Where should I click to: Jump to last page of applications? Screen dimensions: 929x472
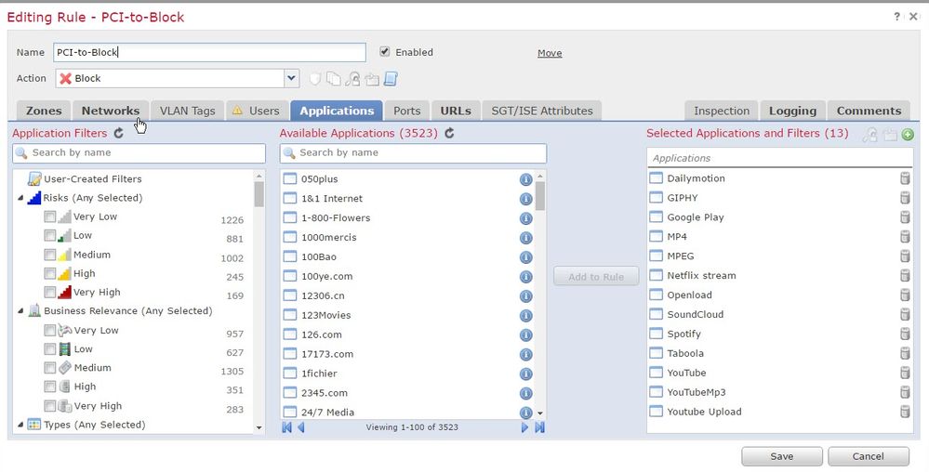point(539,427)
